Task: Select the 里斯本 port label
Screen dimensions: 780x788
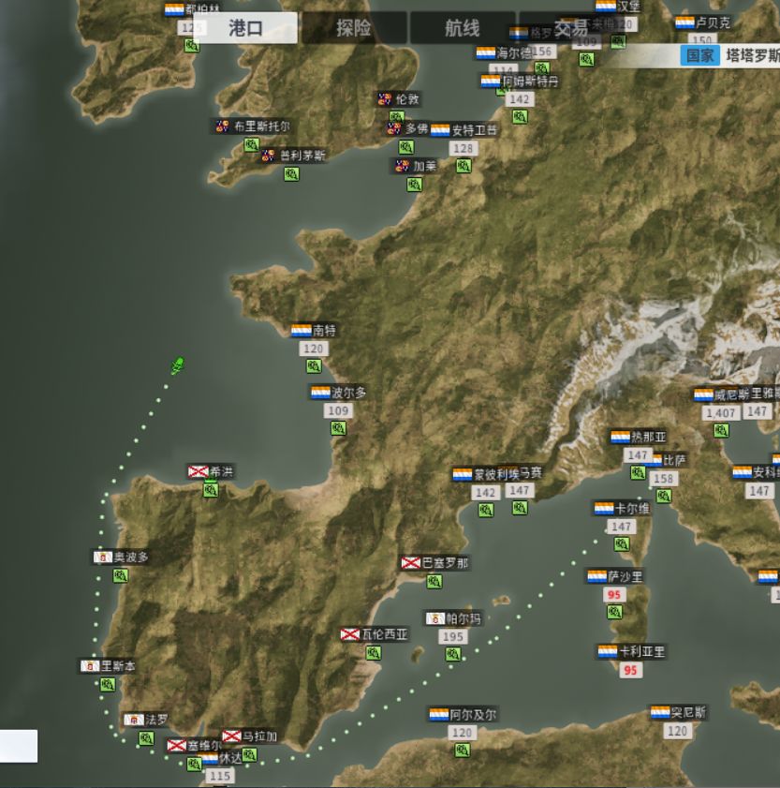Action: coord(108,666)
